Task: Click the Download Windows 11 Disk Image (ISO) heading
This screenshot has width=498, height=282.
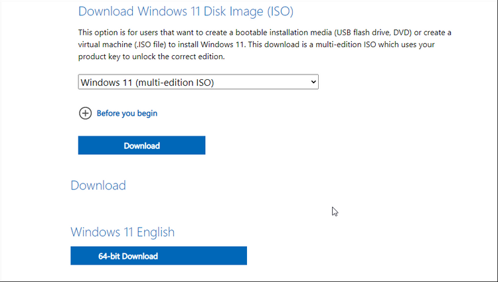Action: pos(185,11)
